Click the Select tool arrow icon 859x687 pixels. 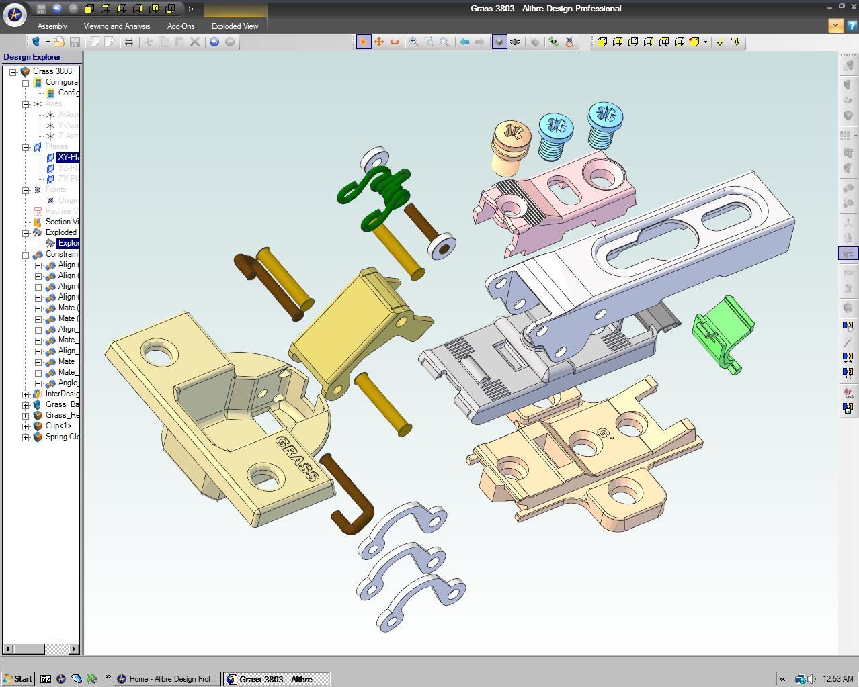pos(363,42)
